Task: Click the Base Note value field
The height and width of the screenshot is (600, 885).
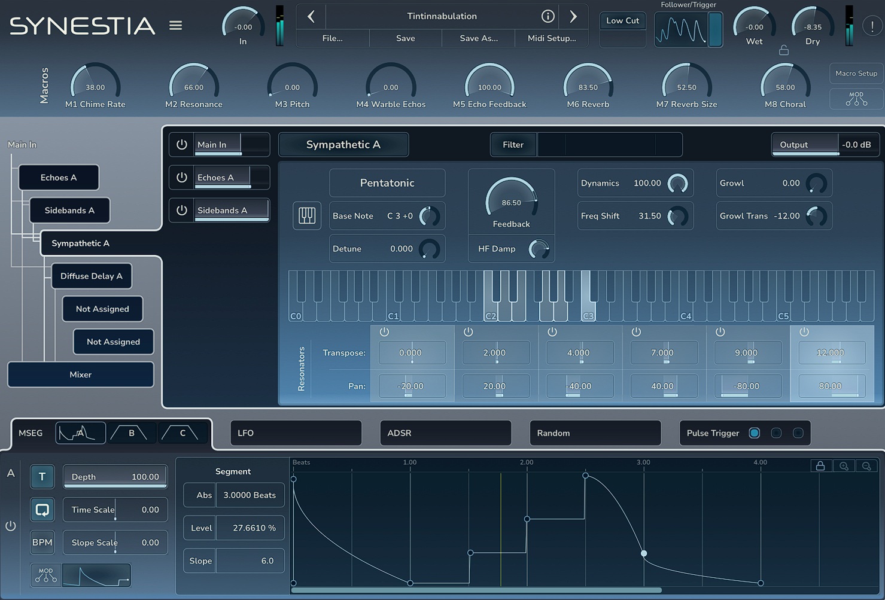Action: pos(400,216)
